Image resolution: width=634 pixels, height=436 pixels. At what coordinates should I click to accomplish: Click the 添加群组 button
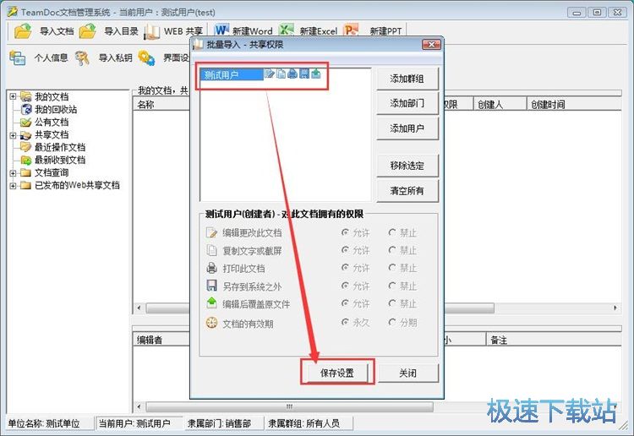407,79
